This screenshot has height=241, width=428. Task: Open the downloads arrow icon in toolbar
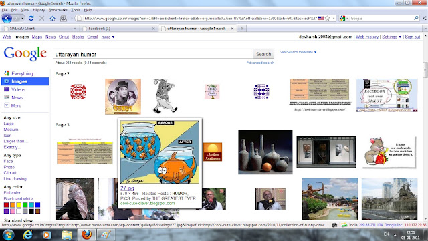tap(64, 18)
